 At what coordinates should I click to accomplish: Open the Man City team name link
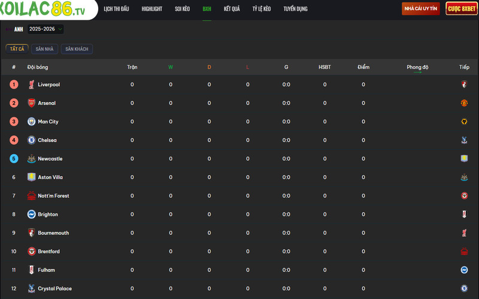(x=48, y=121)
